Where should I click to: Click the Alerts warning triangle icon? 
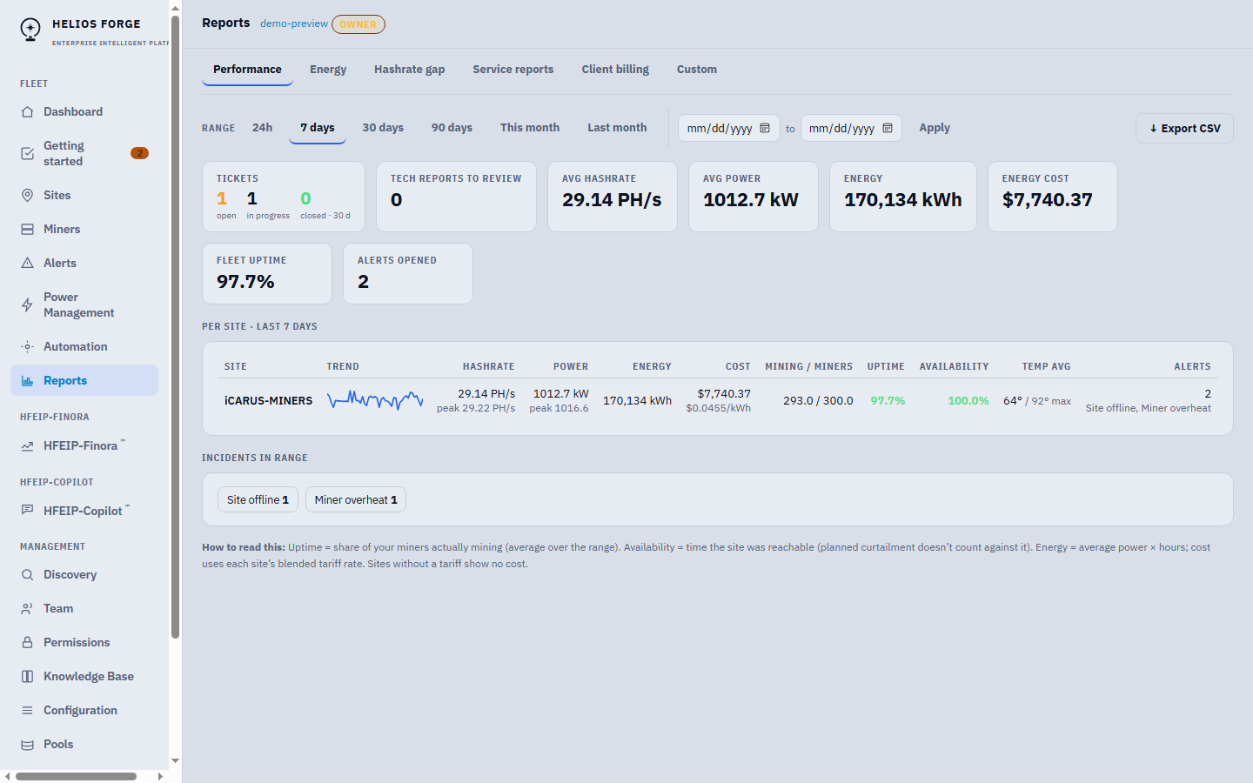pos(27,263)
